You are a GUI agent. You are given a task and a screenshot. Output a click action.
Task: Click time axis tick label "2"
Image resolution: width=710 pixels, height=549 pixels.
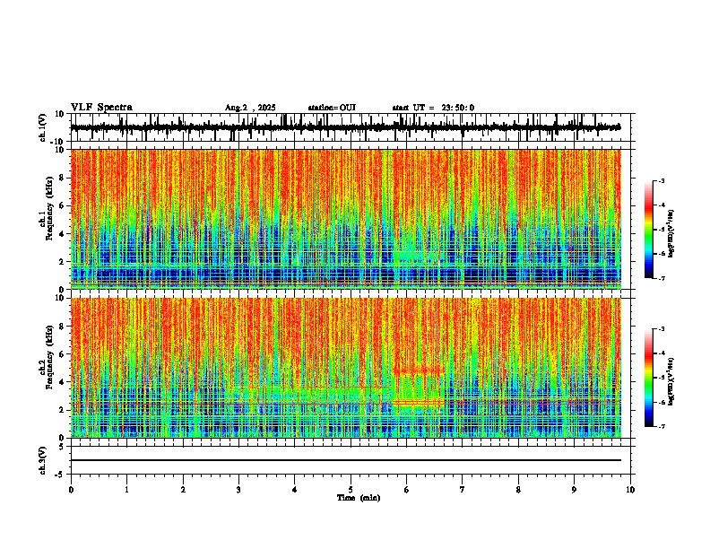183,490
